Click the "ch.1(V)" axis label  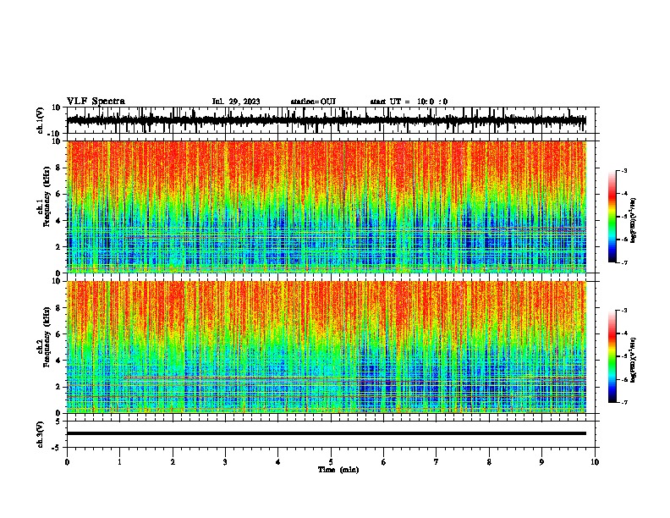41,120
